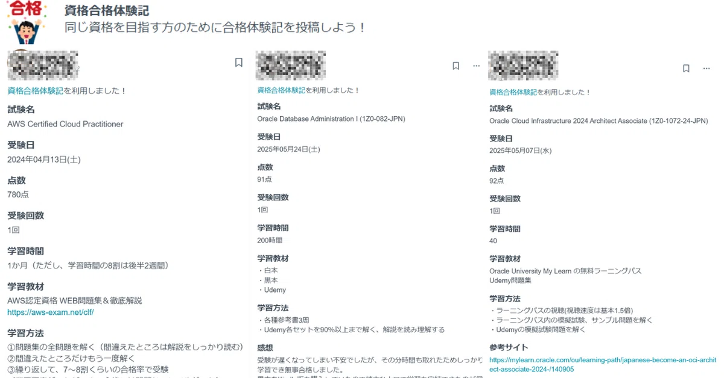This screenshot has height=378, width=724.
Task: Open 資格合格体験記 link in the AWS post
Action: 35,91
